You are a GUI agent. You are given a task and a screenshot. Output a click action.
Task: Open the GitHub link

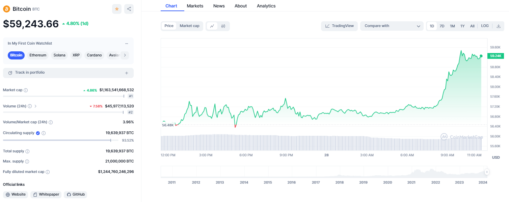[x=76, y=195]
